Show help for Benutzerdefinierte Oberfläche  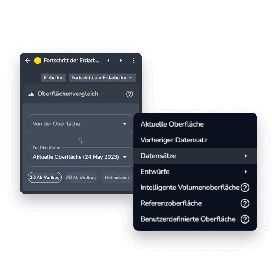[245, 219]
